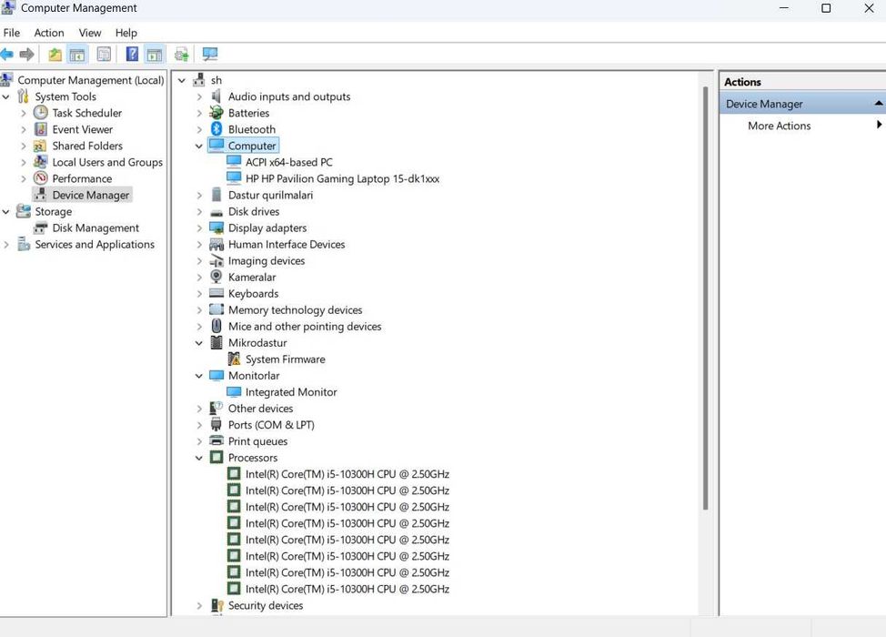Click the Performance gauge icon

click(x=41, y=178)
